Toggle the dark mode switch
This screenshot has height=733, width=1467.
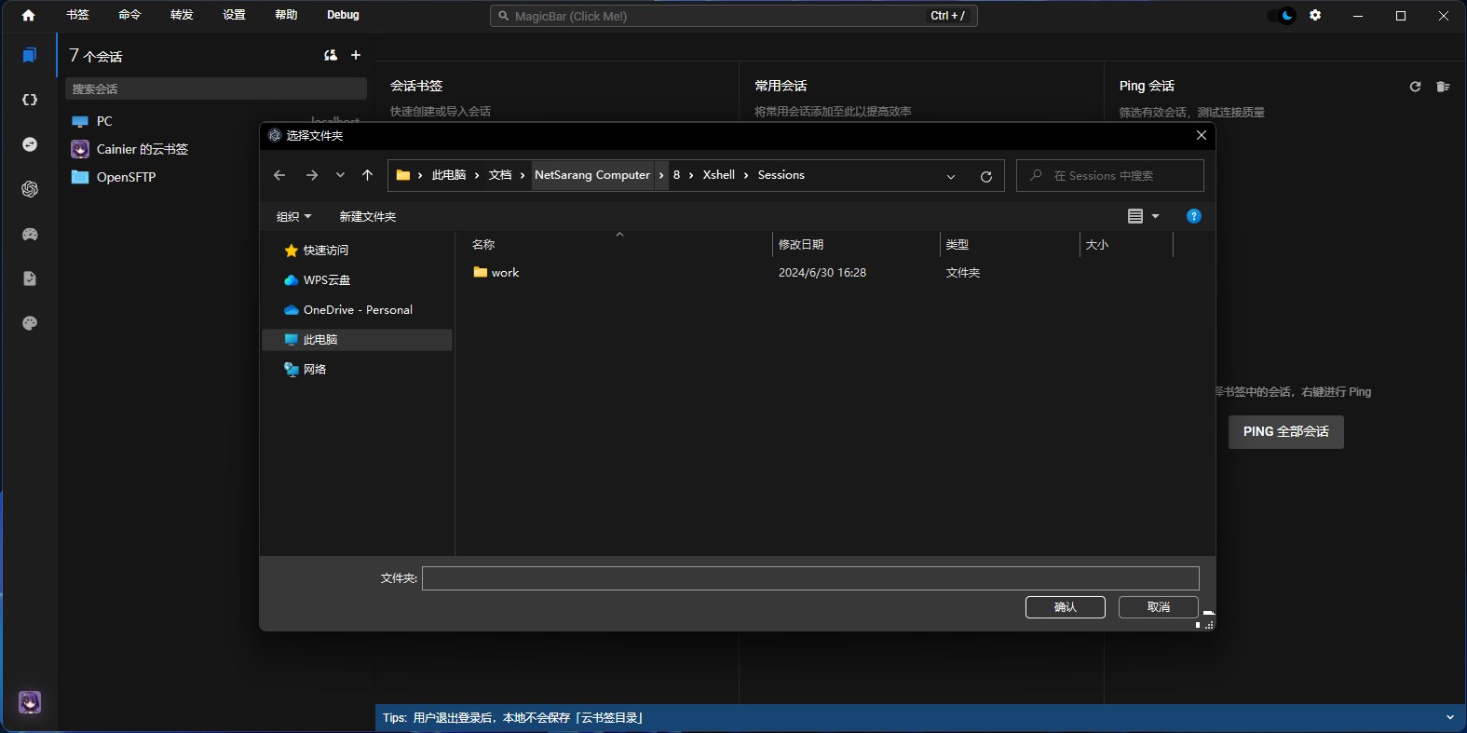[1283, 15]
